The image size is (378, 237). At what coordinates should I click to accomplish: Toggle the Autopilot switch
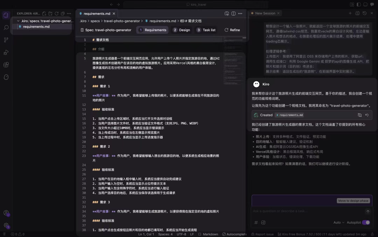click(366, 223)
